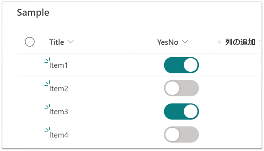
Task: Click the plus icon for 列の追加
Action: click(x=219, y=42)
